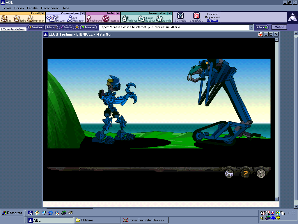Open the Shop@AOL icon

[x=196, y=17]
